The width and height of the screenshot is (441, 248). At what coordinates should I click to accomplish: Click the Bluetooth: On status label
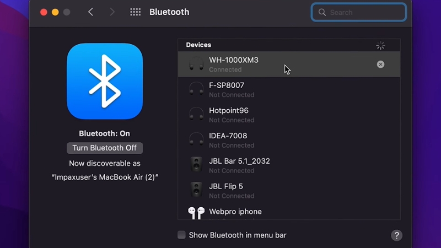(x=105, y=133)
